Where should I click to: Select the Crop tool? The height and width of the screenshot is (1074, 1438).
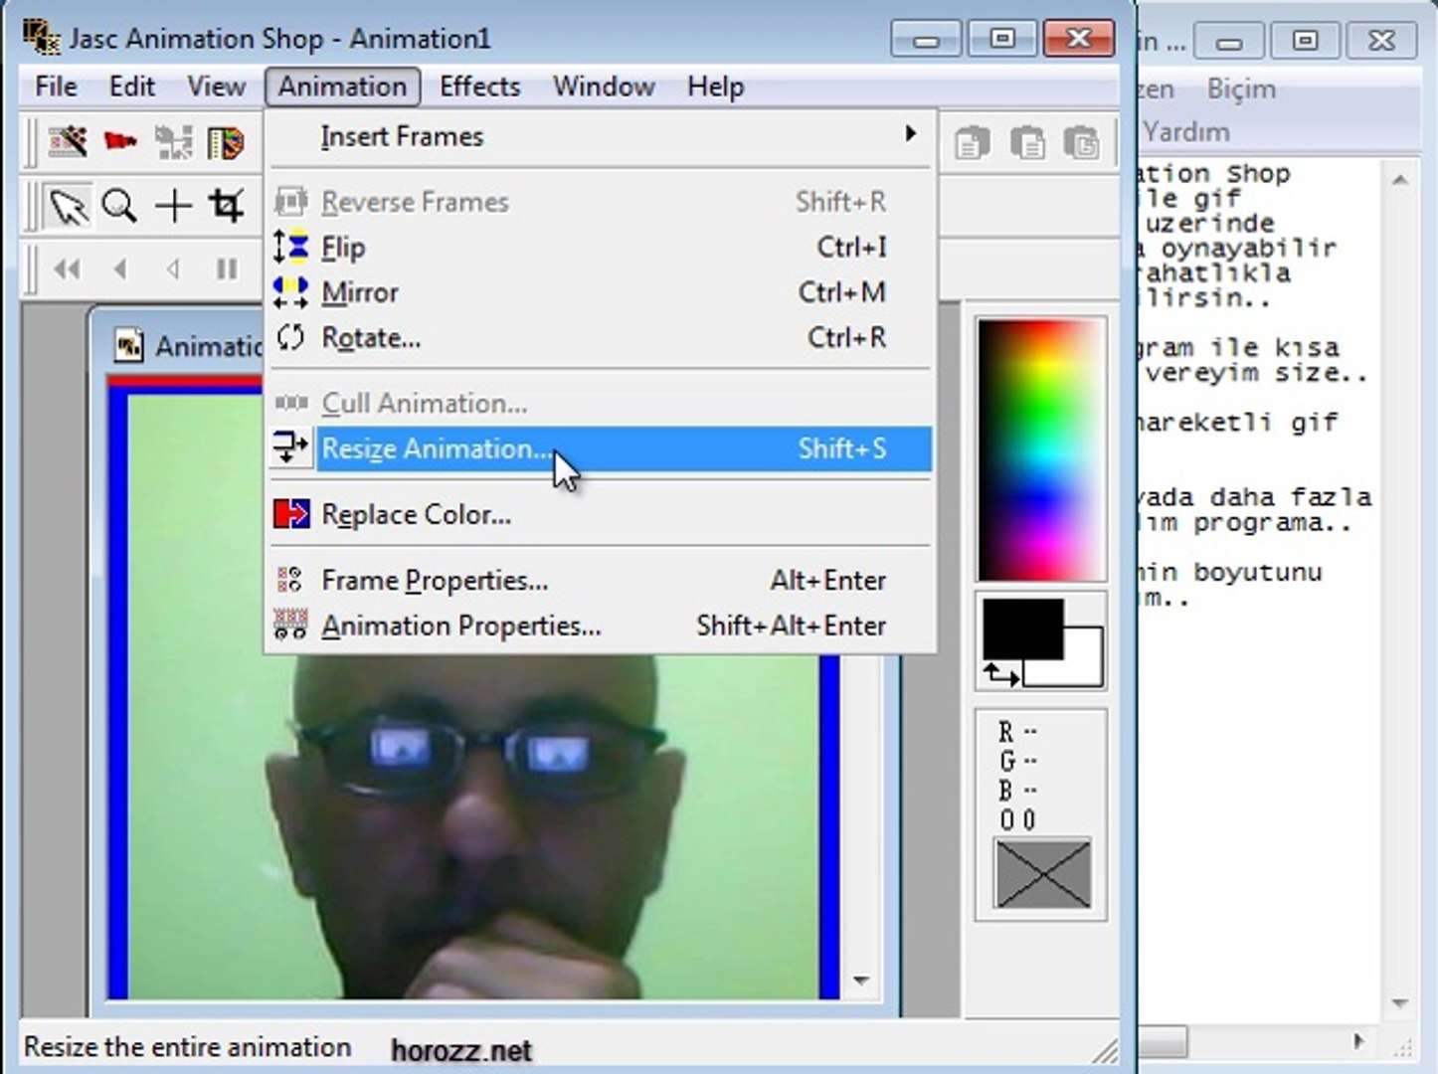[x=226, y=206]
